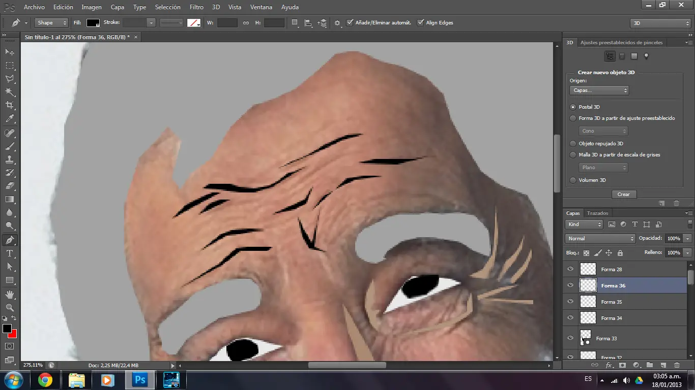Delete layer with Layers panel trash icon
Viewport: 695px width, 390px height.
[677, 365]
